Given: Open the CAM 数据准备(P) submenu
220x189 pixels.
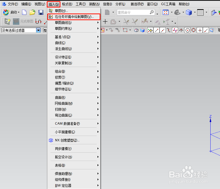Looking at the screenshot, I should point(74,124).
